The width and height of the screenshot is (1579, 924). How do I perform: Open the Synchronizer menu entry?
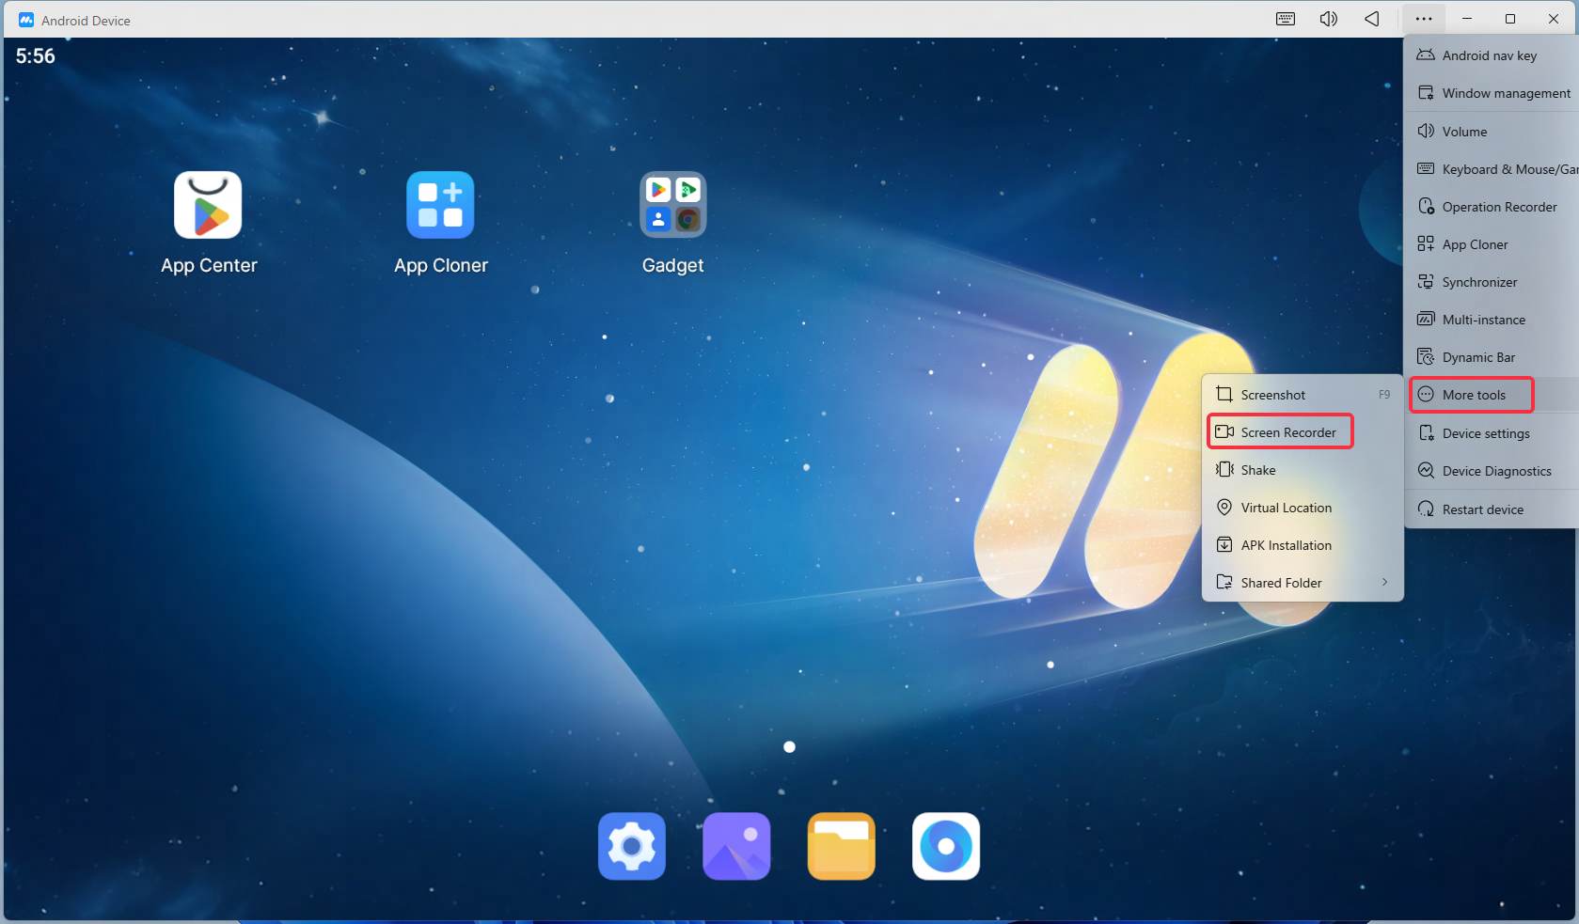(x=1492, y=282)
